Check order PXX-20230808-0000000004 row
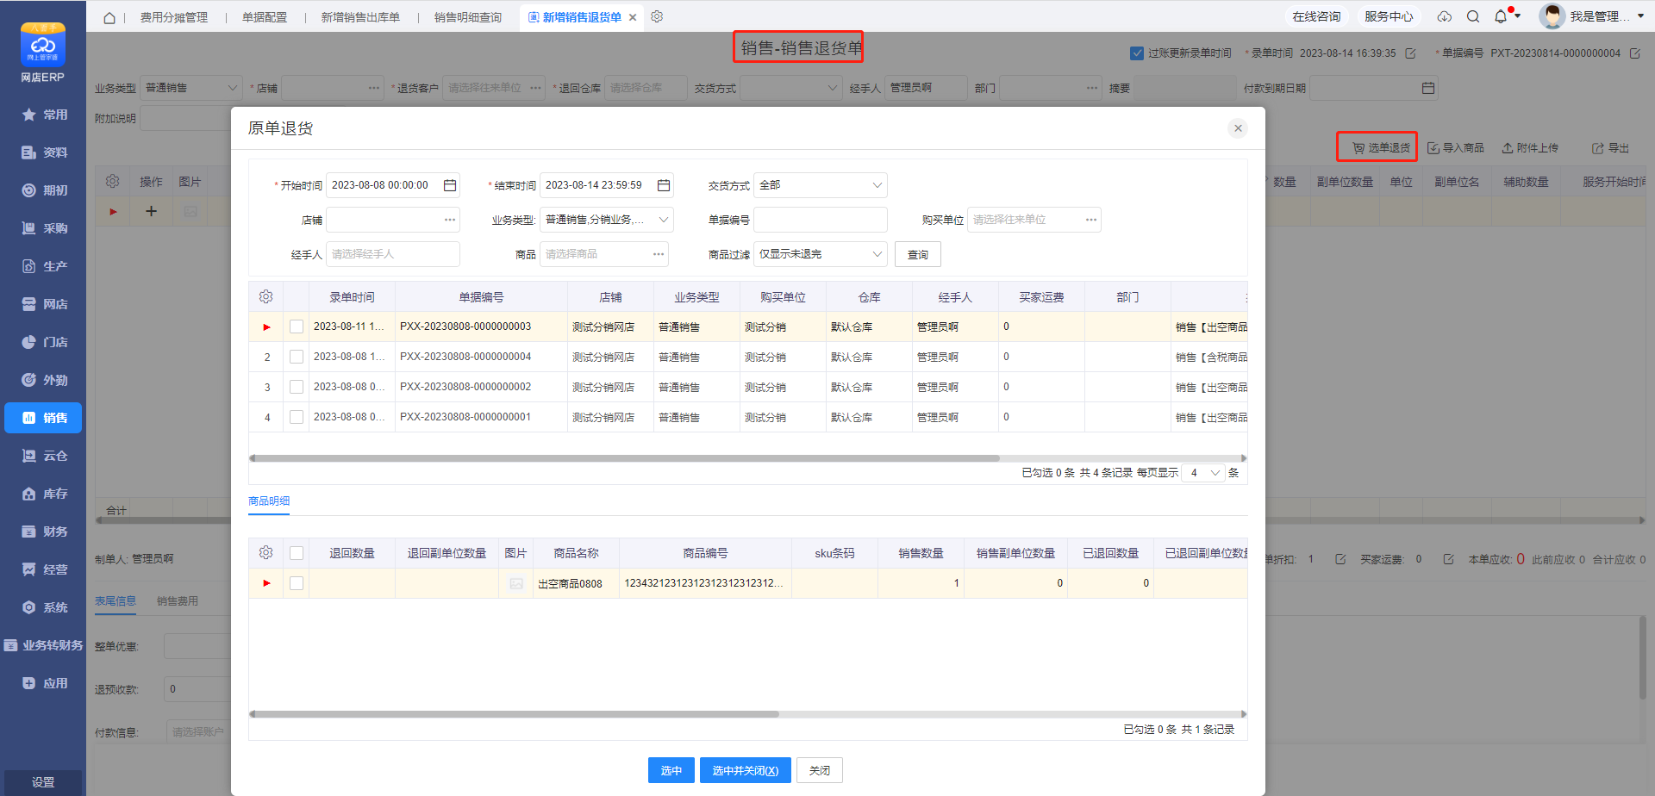 (x=297, y=357)
